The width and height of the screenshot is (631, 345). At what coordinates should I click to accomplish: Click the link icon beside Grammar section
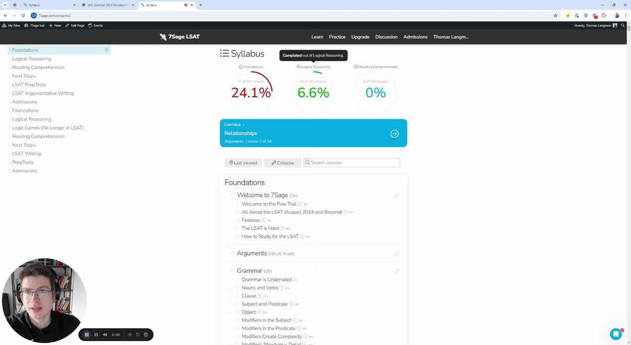(397, 271)
